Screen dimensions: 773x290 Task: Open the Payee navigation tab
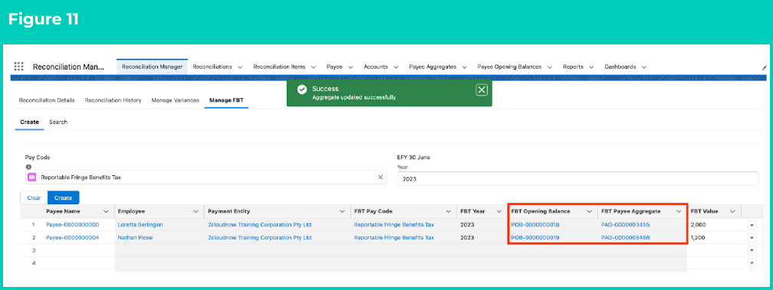(334, 67)
